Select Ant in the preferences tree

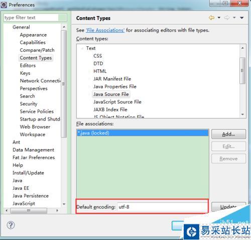pos(17,142)
